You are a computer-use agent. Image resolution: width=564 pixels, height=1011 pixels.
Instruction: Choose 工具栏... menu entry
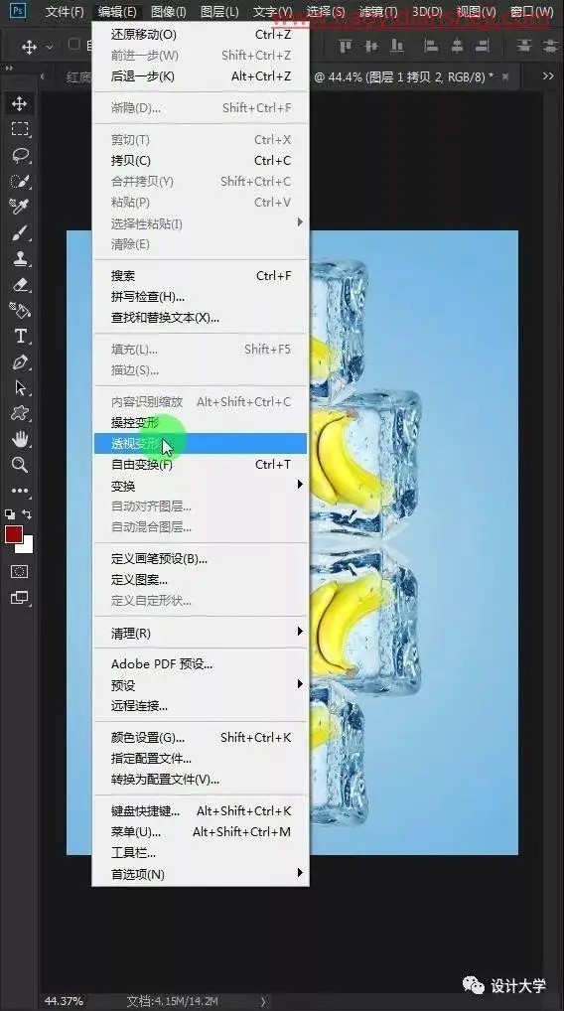(x=201, y=852)
